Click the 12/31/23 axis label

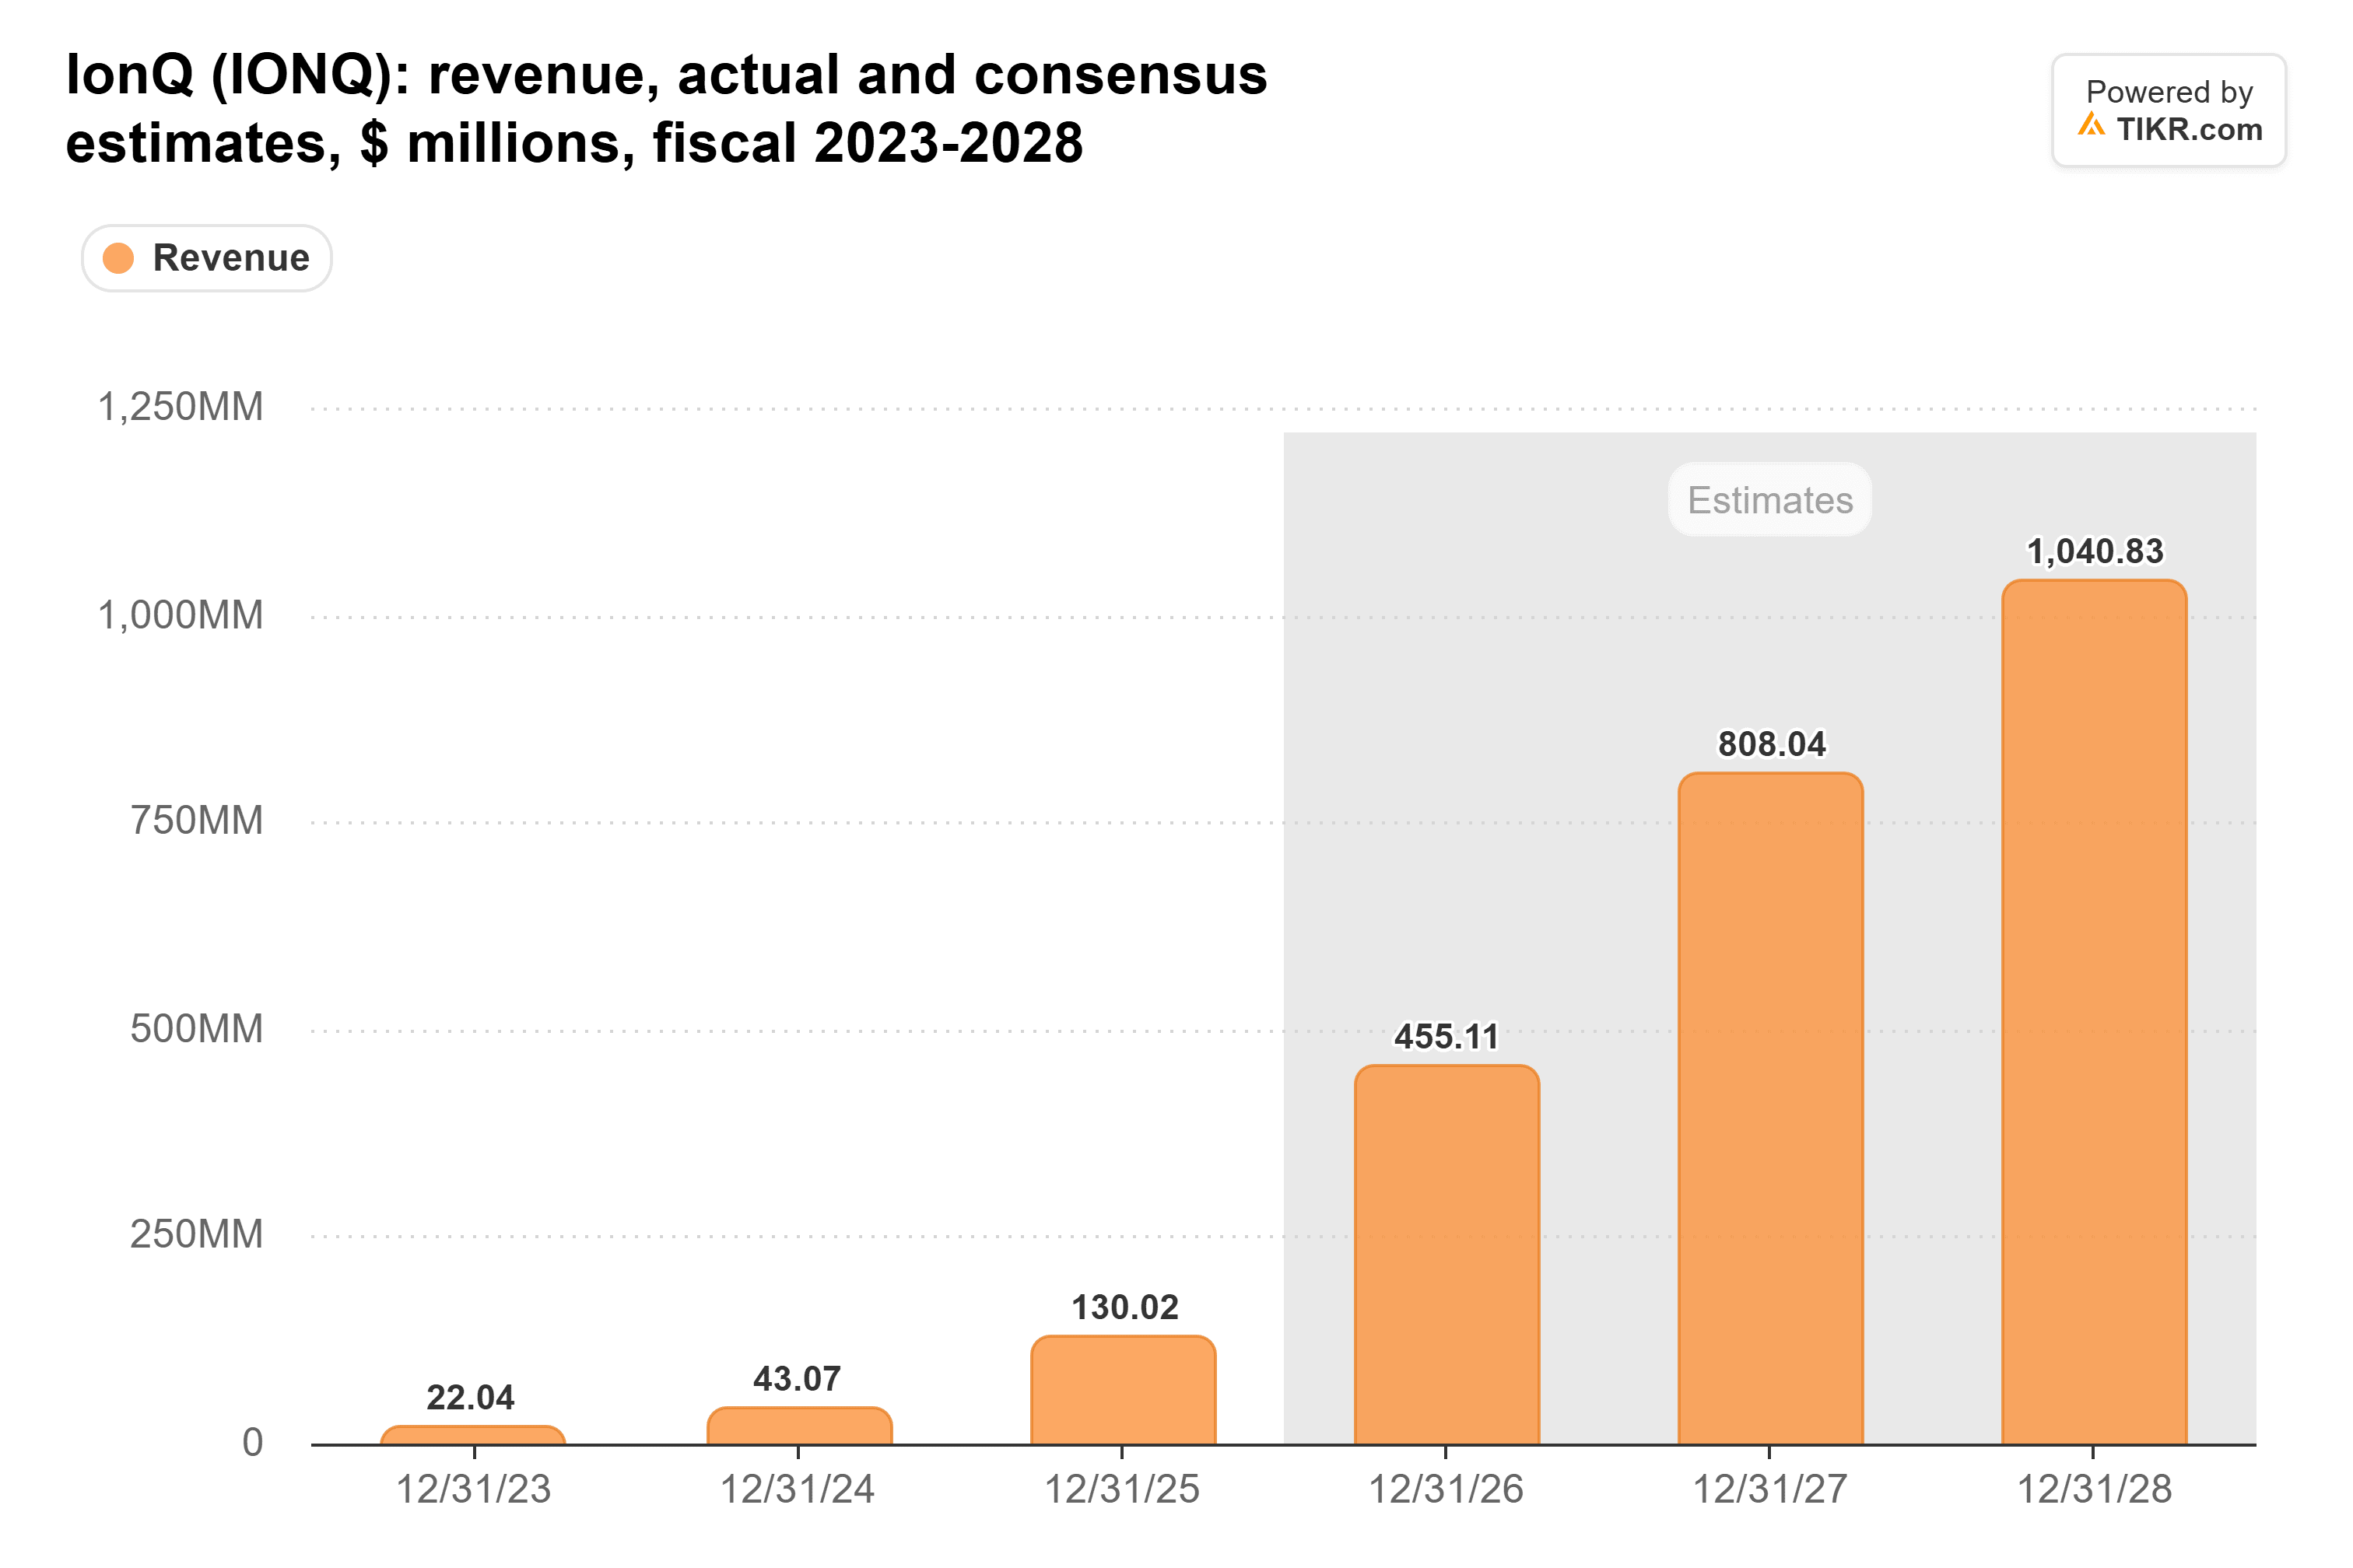[473, 1490]
